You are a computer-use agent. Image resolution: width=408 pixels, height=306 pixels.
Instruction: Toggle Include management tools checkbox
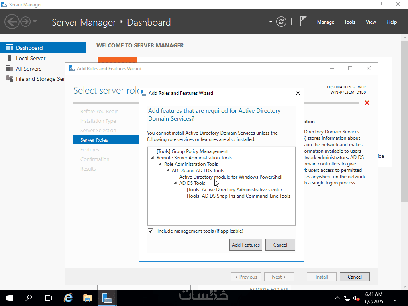[151, 231]
